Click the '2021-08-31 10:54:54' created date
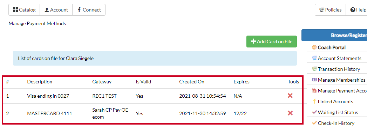The width and height of the screenshot is (367, 127). 203,96
